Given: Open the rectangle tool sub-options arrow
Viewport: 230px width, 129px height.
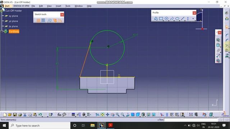Looking at the screenshot, I should click(163, 21).
